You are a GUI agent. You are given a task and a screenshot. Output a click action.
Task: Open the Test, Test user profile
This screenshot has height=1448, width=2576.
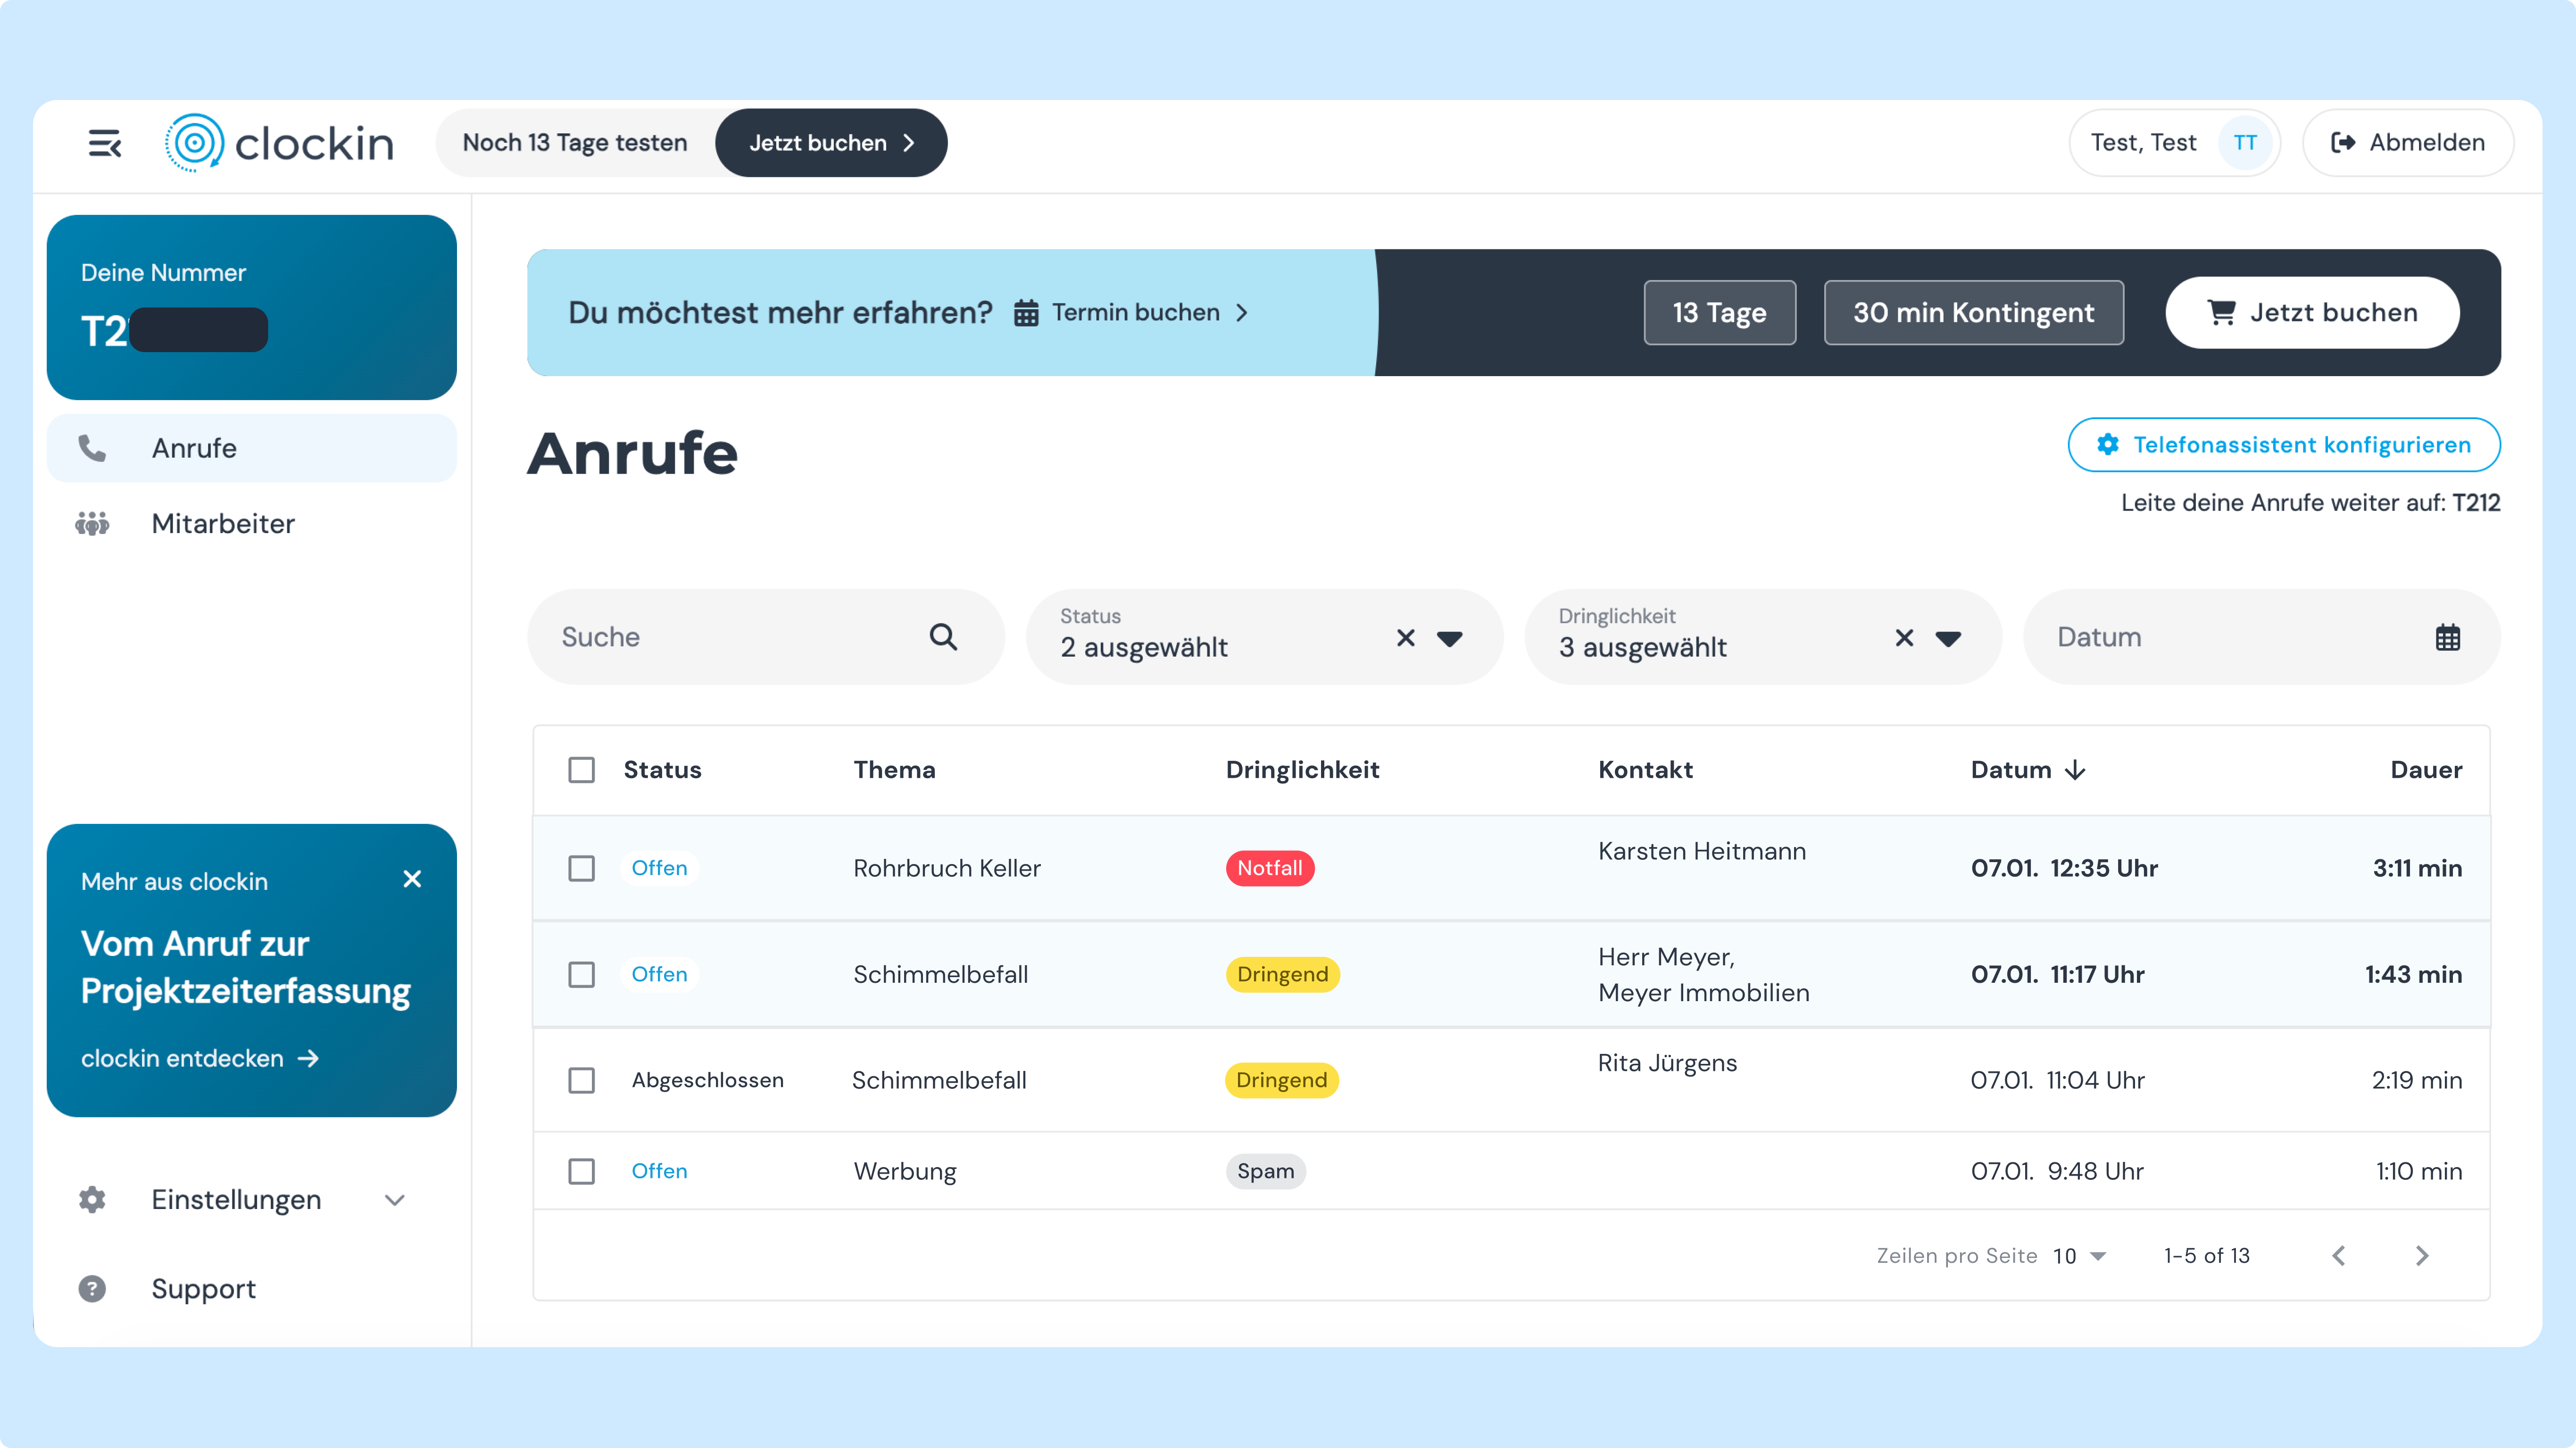pos(2174,143)
